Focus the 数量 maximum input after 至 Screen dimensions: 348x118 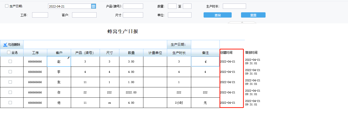(x=187, y=6)
